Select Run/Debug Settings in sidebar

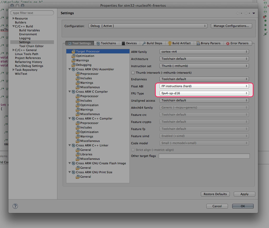click(29, 66)
